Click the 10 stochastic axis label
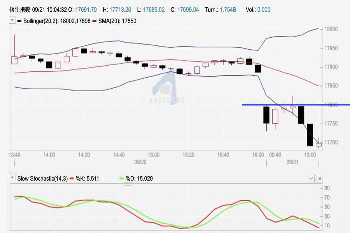The height and width of the screenshot is (233, 350). tap(327, 226)
